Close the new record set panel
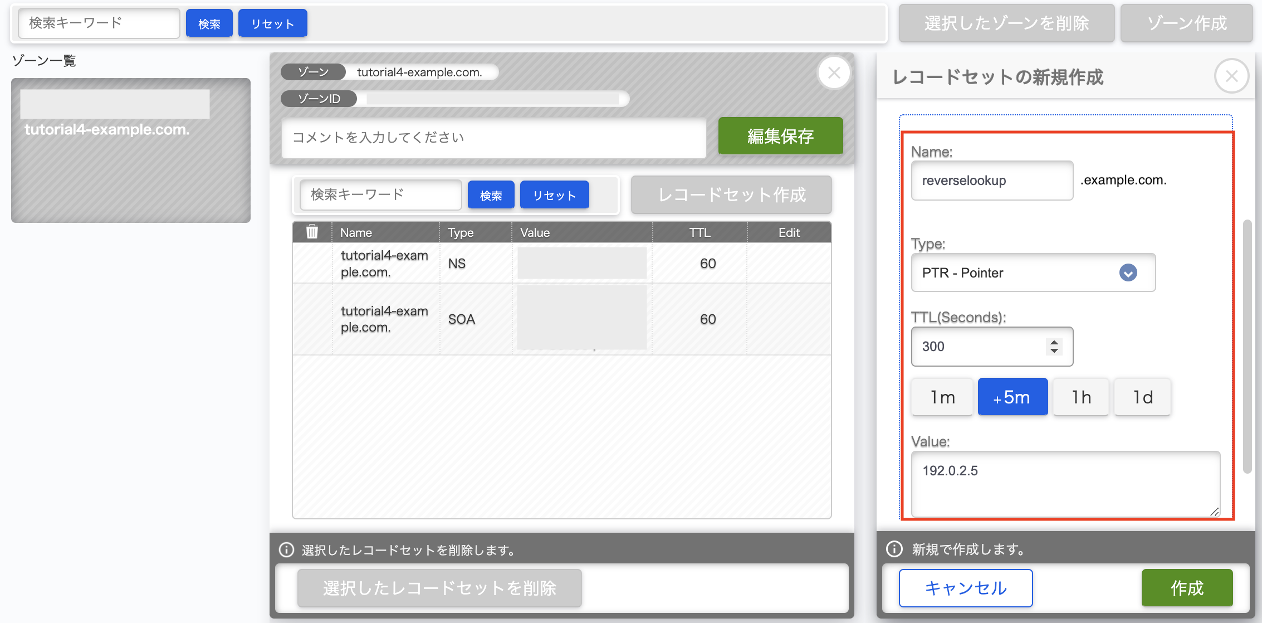Viewport: 1262px width, 623px height. (x=1231, y=76)
